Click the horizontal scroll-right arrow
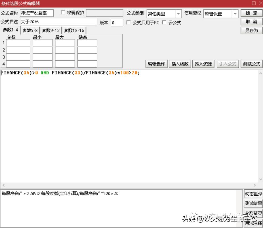The width and height of the screenshot is (263, 228). pos(255,185)
